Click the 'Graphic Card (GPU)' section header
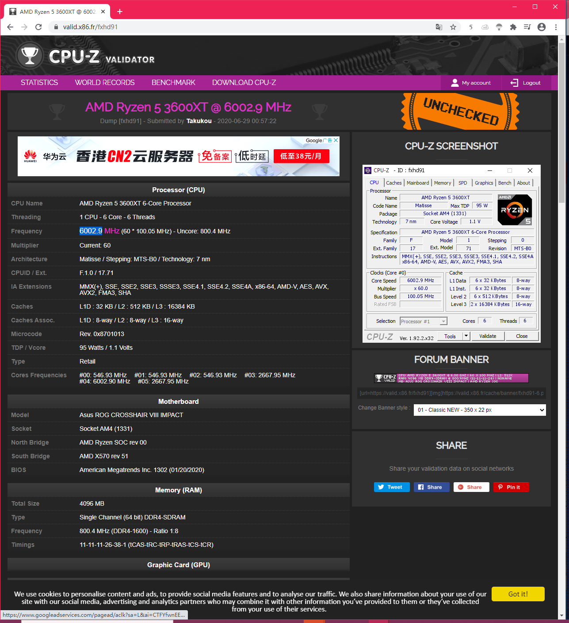569x623 pixels. 179,565
